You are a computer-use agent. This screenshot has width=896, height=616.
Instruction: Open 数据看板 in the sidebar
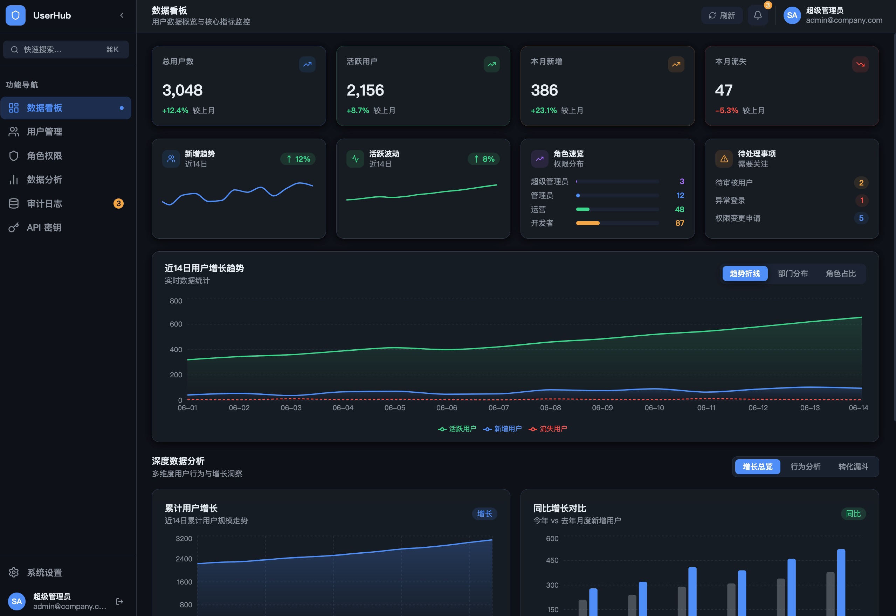pyautogui.click(x=66, y=108)
